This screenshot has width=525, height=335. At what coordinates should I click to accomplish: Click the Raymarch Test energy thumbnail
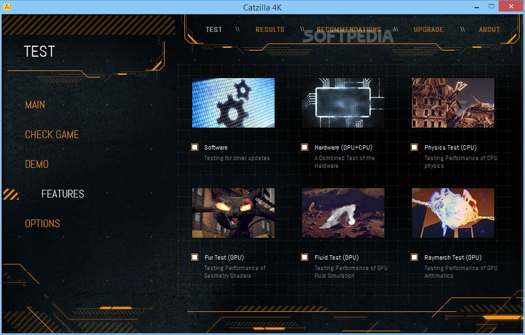click(453, 213)
